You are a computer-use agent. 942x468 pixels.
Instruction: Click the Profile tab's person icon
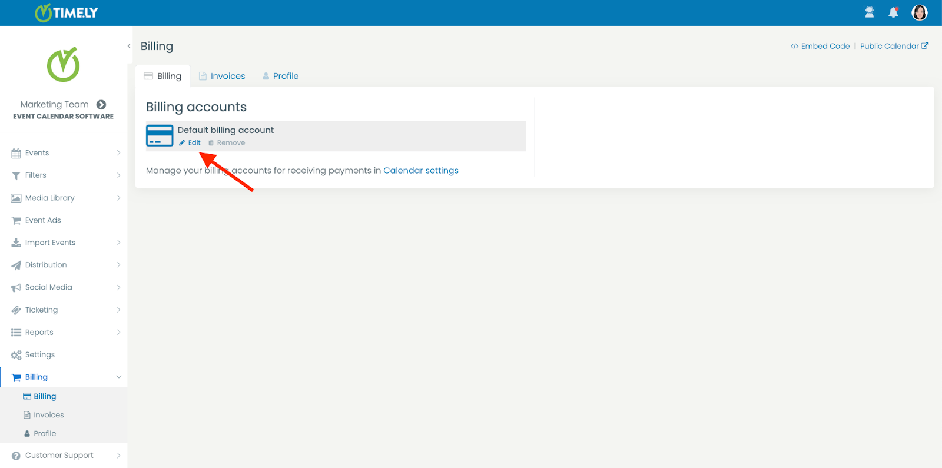tap(266, 76)
